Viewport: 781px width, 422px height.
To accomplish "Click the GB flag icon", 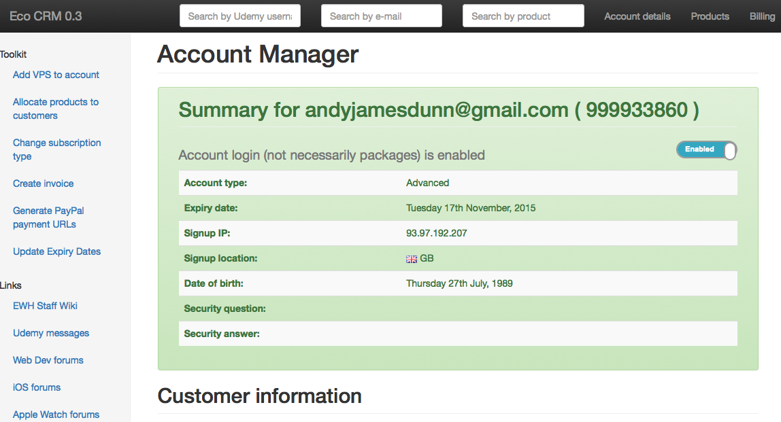I will pyautogui.click(x=412, y=259).
